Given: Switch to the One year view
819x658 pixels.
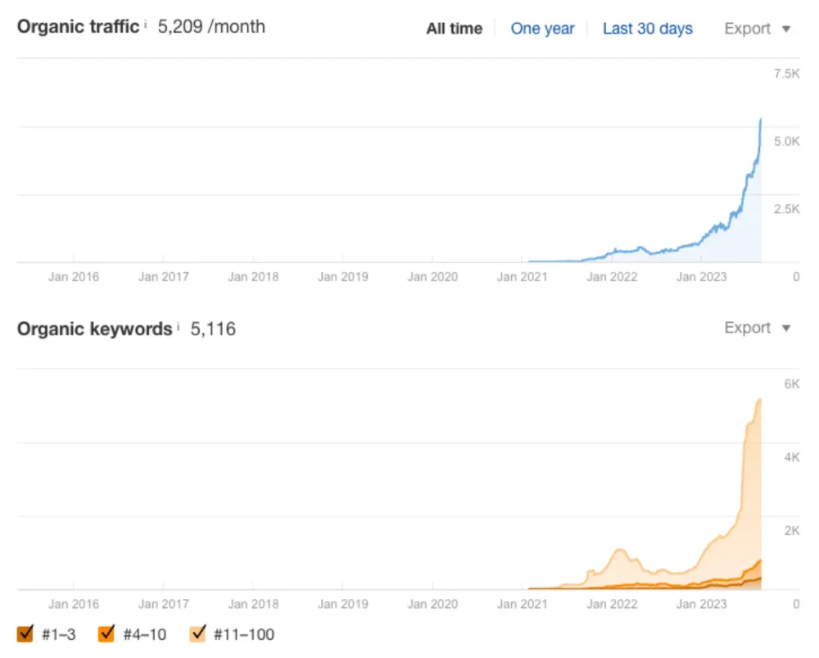Looking at the screenshot, I should (x=542, y=29).
